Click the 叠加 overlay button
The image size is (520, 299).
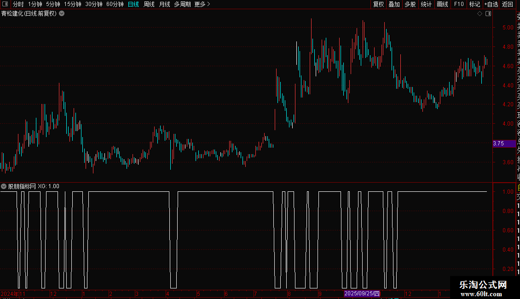[394, 4]
